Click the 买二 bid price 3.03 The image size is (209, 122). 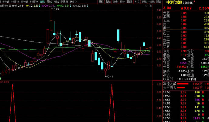(183, 36)
